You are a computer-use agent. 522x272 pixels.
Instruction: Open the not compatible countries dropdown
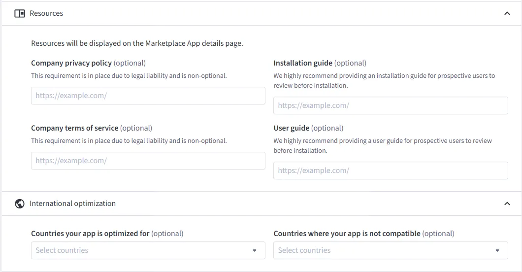[x=391, y=250]
